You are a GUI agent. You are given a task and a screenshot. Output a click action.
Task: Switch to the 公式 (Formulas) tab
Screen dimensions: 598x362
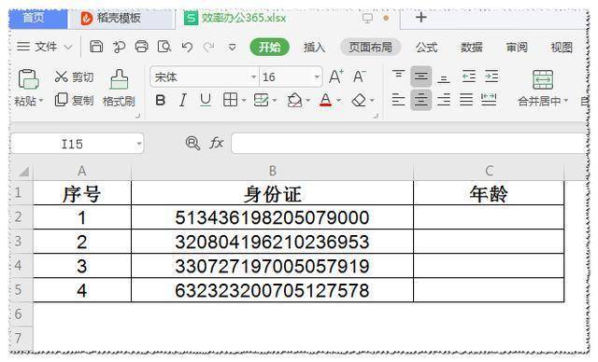pyautogui.click(x=427, y=48)
